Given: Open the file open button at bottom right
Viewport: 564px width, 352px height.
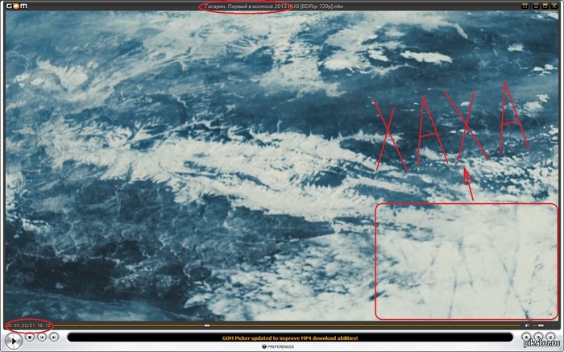Looking at the screenshot, I should [527, 338].
